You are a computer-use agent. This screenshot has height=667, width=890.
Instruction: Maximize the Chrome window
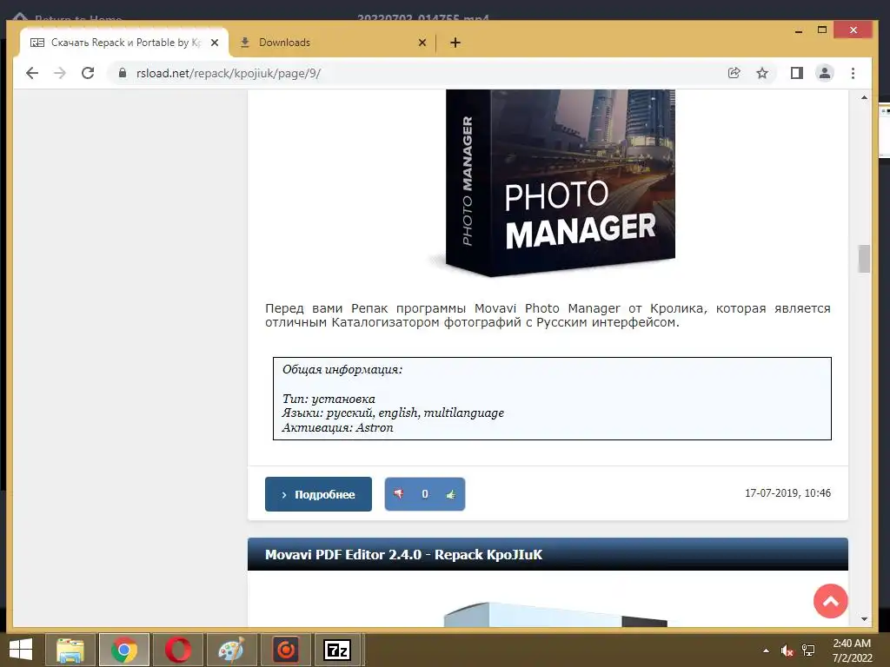822,30
